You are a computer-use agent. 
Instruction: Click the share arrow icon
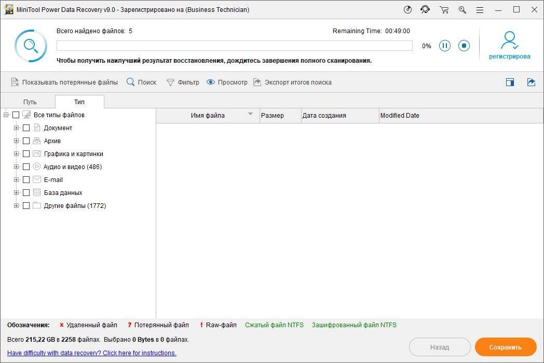(x=531, y=82)
